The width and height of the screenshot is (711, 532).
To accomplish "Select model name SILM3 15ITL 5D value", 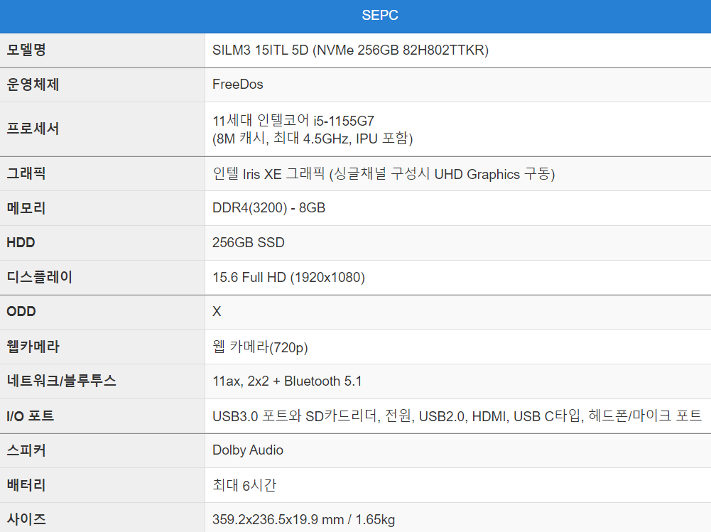I will point(350,50).
